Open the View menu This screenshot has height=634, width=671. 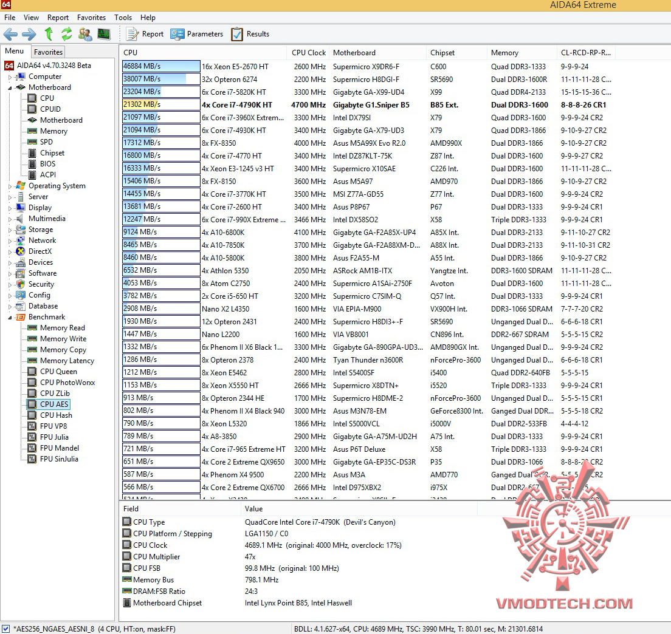[x=31, y=18]
